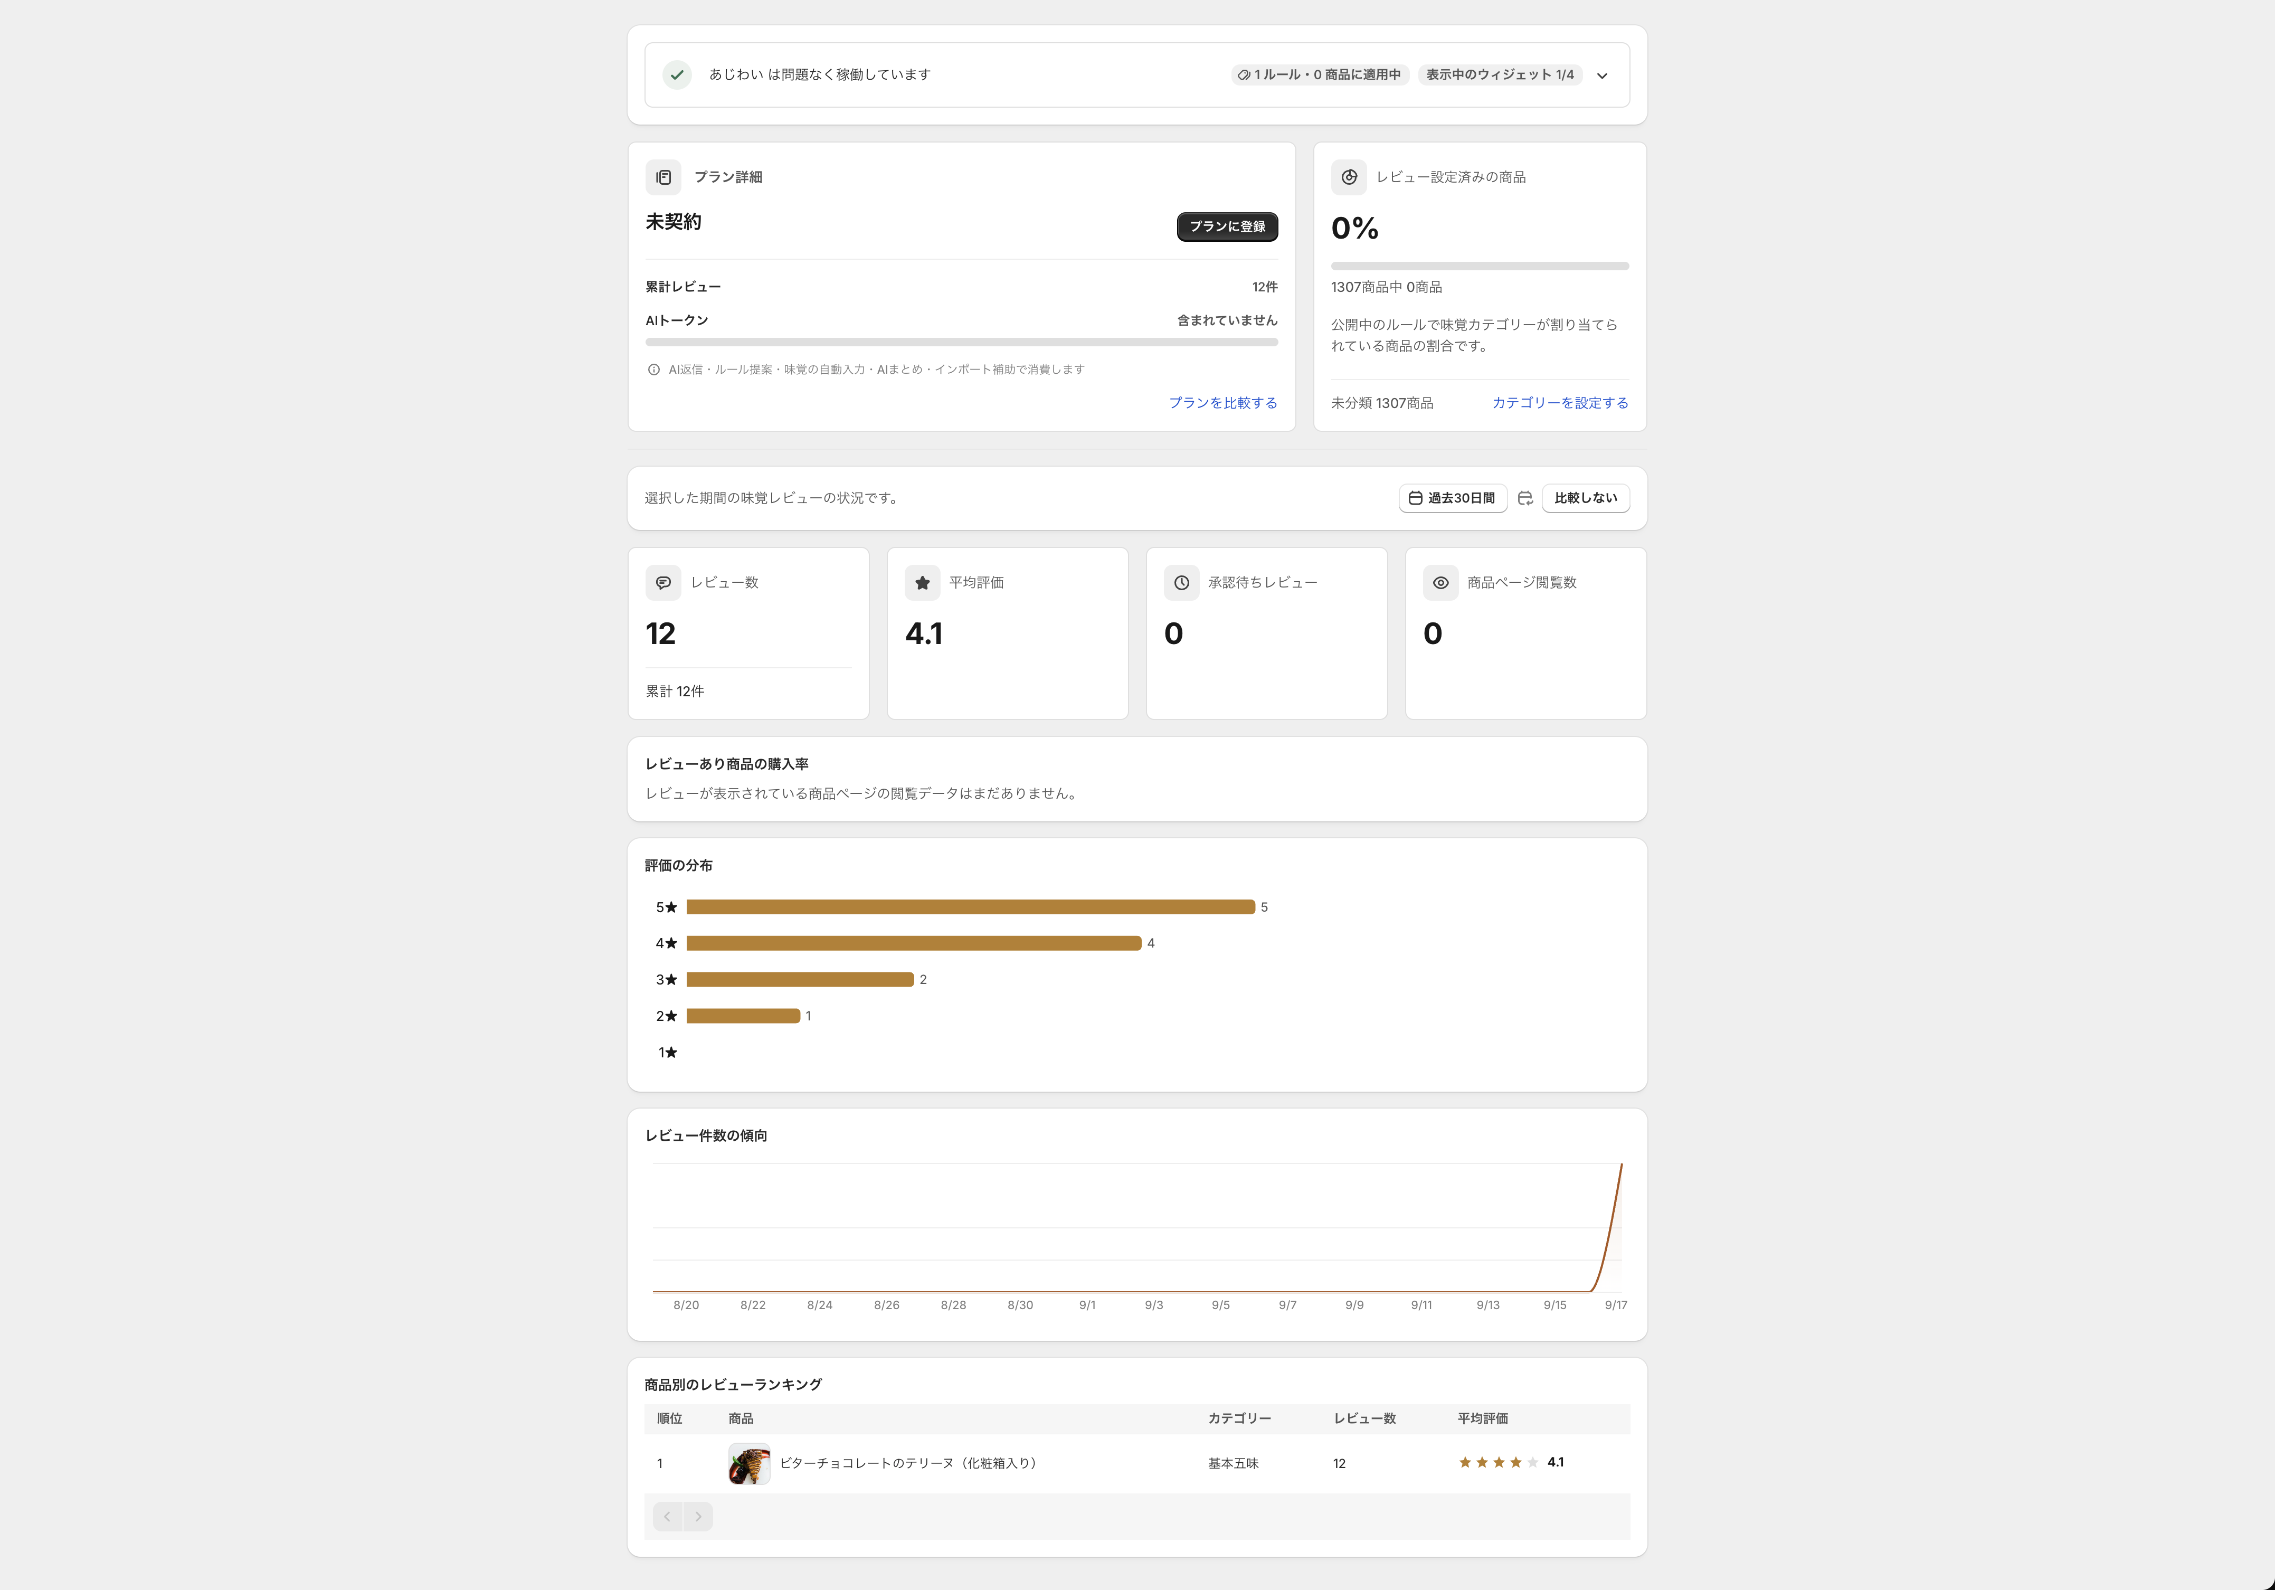
Task: Click the ビターチョコレートのテリーヌ product thumbnail
Action: [749, 1463]
